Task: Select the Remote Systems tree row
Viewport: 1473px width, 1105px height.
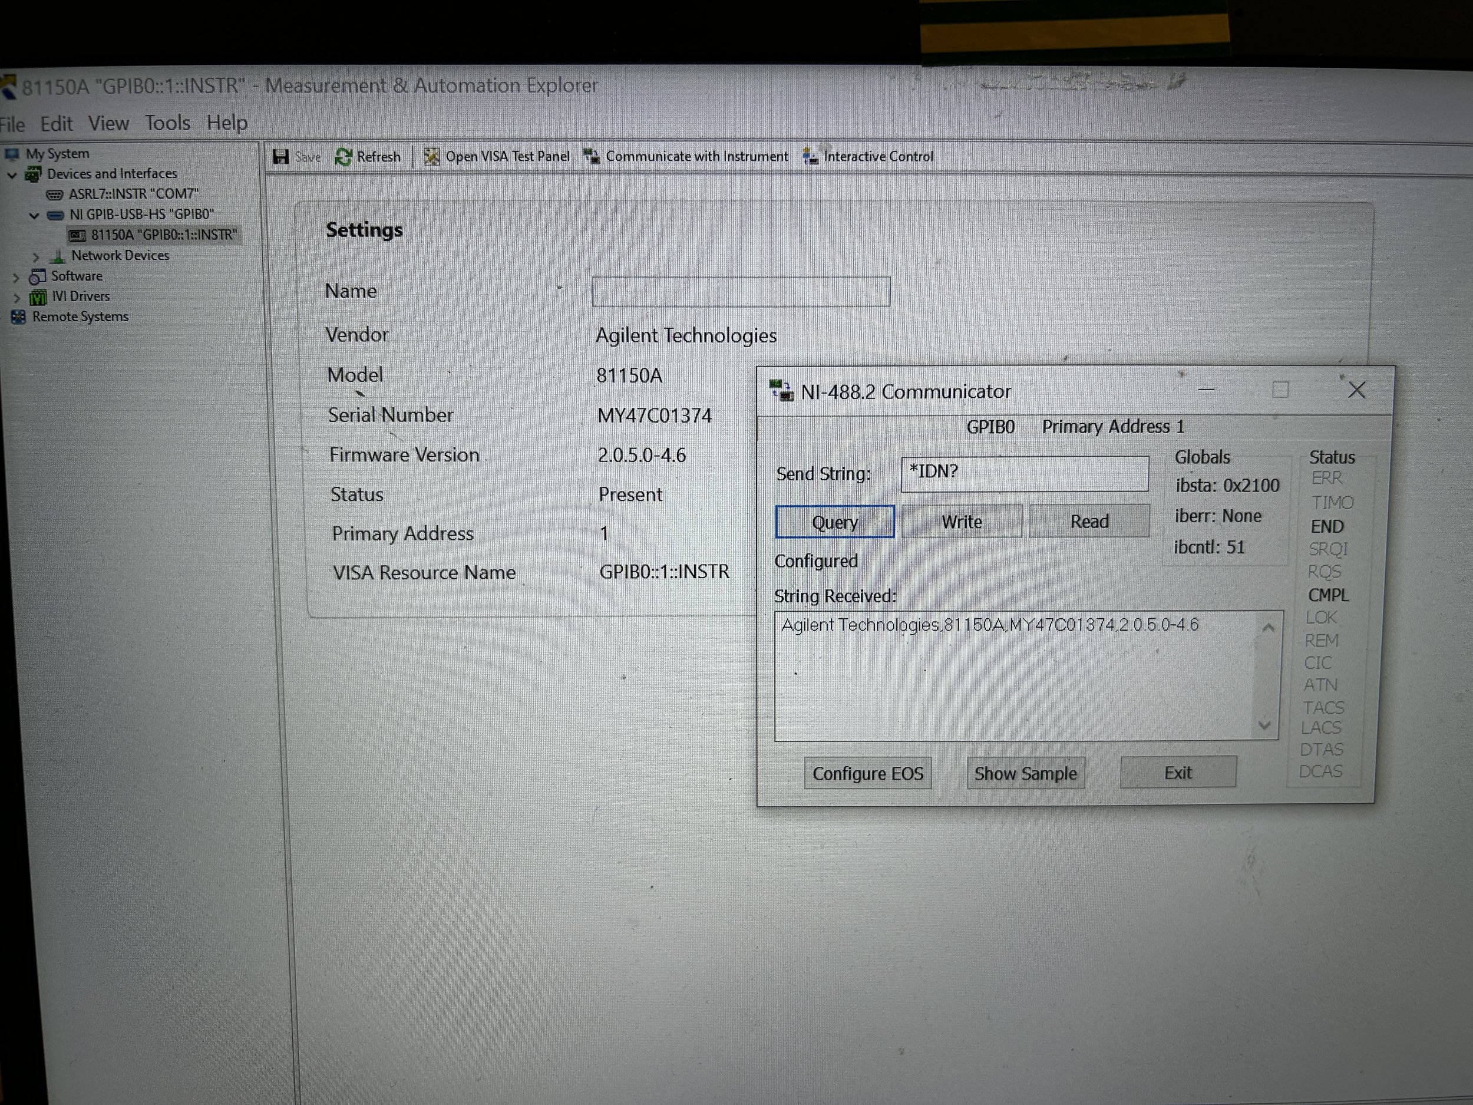Action: pos(70,317)
